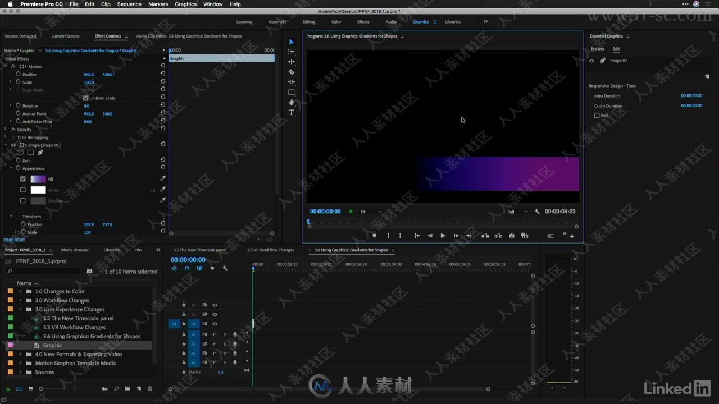This screenshot has width=719, height=404.
Task: Select the pen mask tool under Shape
Action: pyautogui.click(x=40, y=152)
